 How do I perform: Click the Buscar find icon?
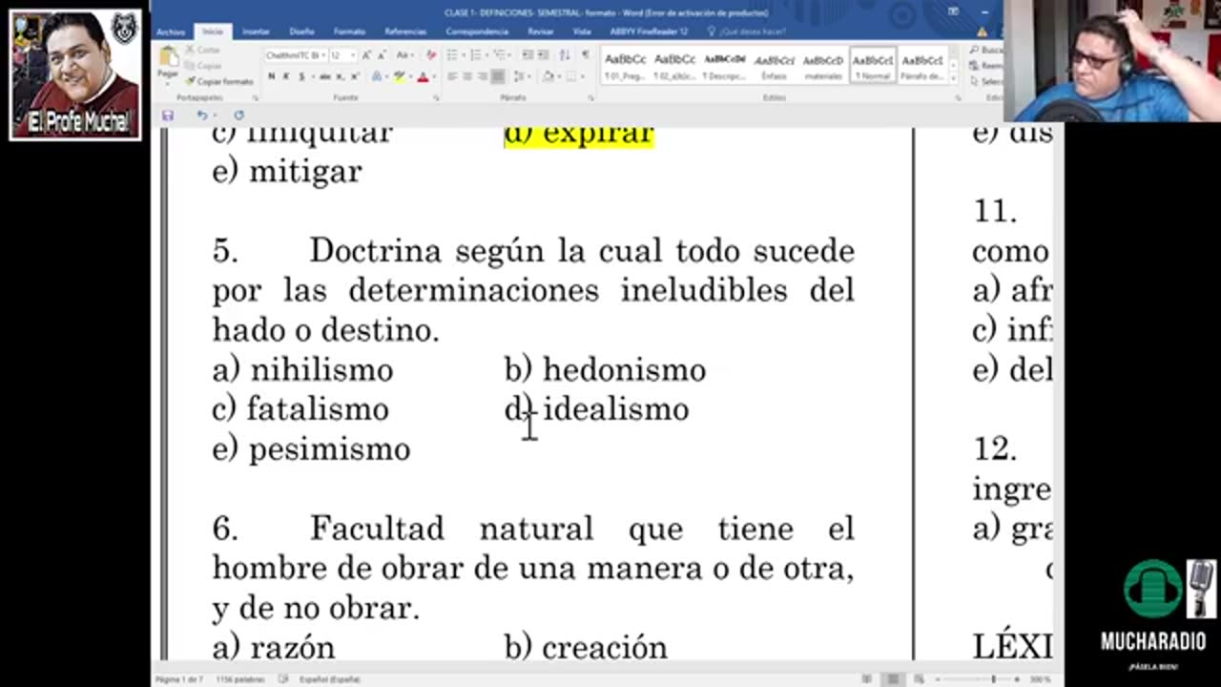[974, 51]
